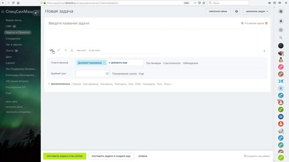Toggle Firefox sidebar view icon
The image size is (289, 162).
[275, 3]
